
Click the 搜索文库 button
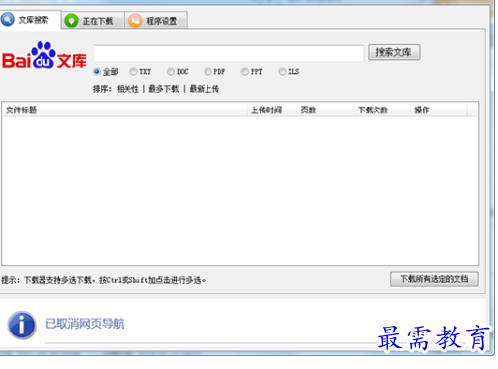[394, 52]
